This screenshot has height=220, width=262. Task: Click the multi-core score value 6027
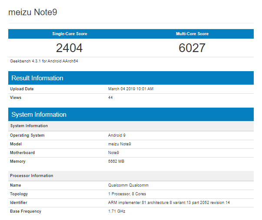192,48
